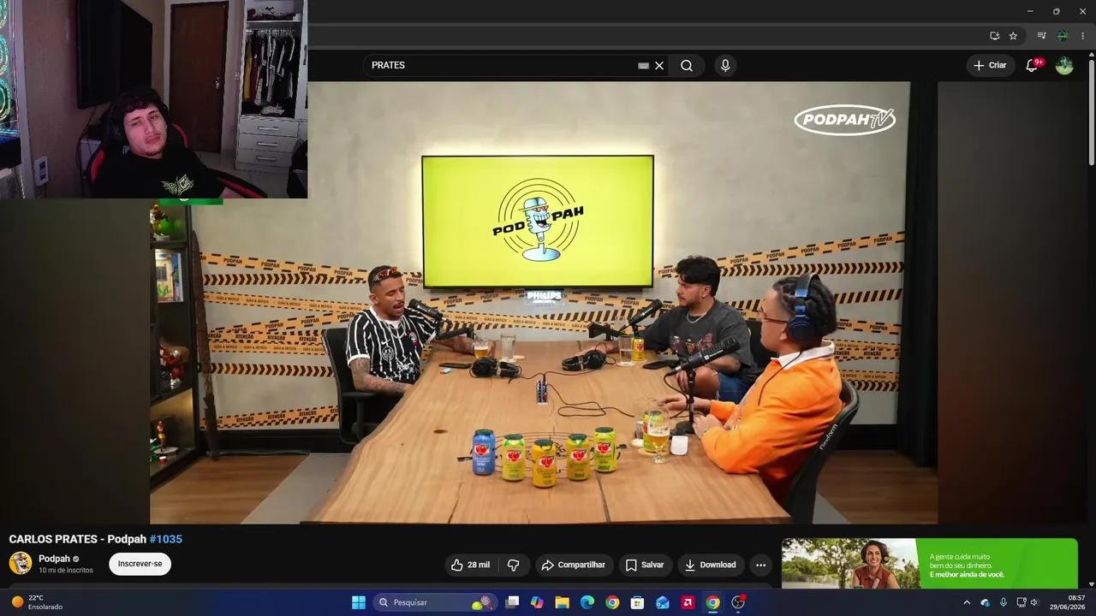Open volume speaker tray icon
The image size is (1096, 616).
pos(1034,602)
